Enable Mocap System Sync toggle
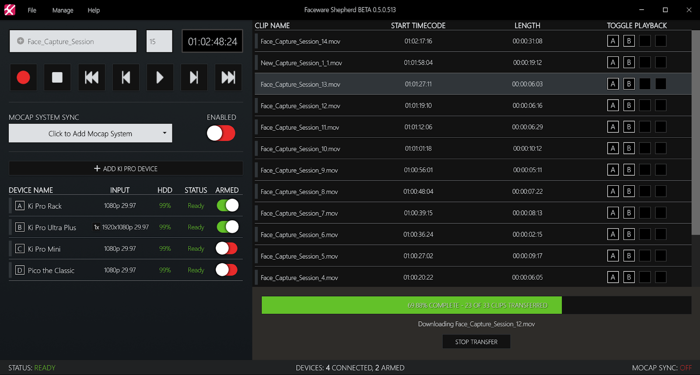 click(221, 133)
